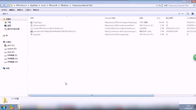The image size is (196, 110).
Task: Go to the Windows breadcrumb folder
Action: click(65, 5)
